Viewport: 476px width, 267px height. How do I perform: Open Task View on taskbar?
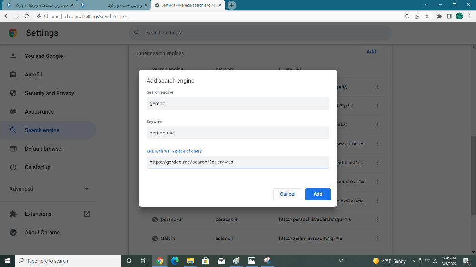click(x=144, y=261)
